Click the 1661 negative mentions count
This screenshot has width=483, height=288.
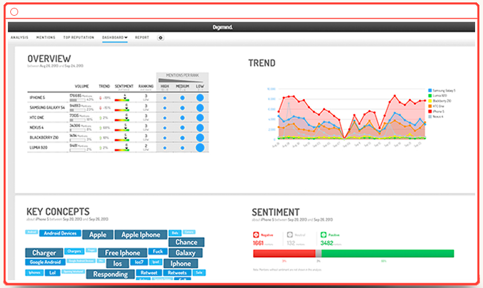258,243
